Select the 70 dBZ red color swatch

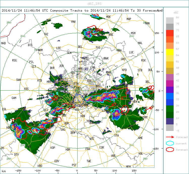point(170,33)
